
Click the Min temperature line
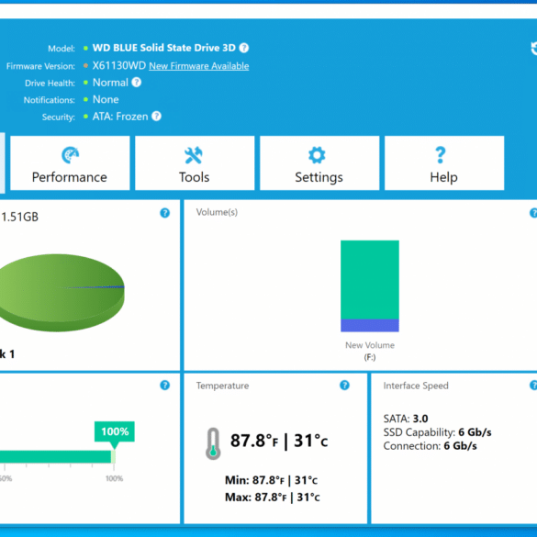pyautogui.click(x=271, y=480)
